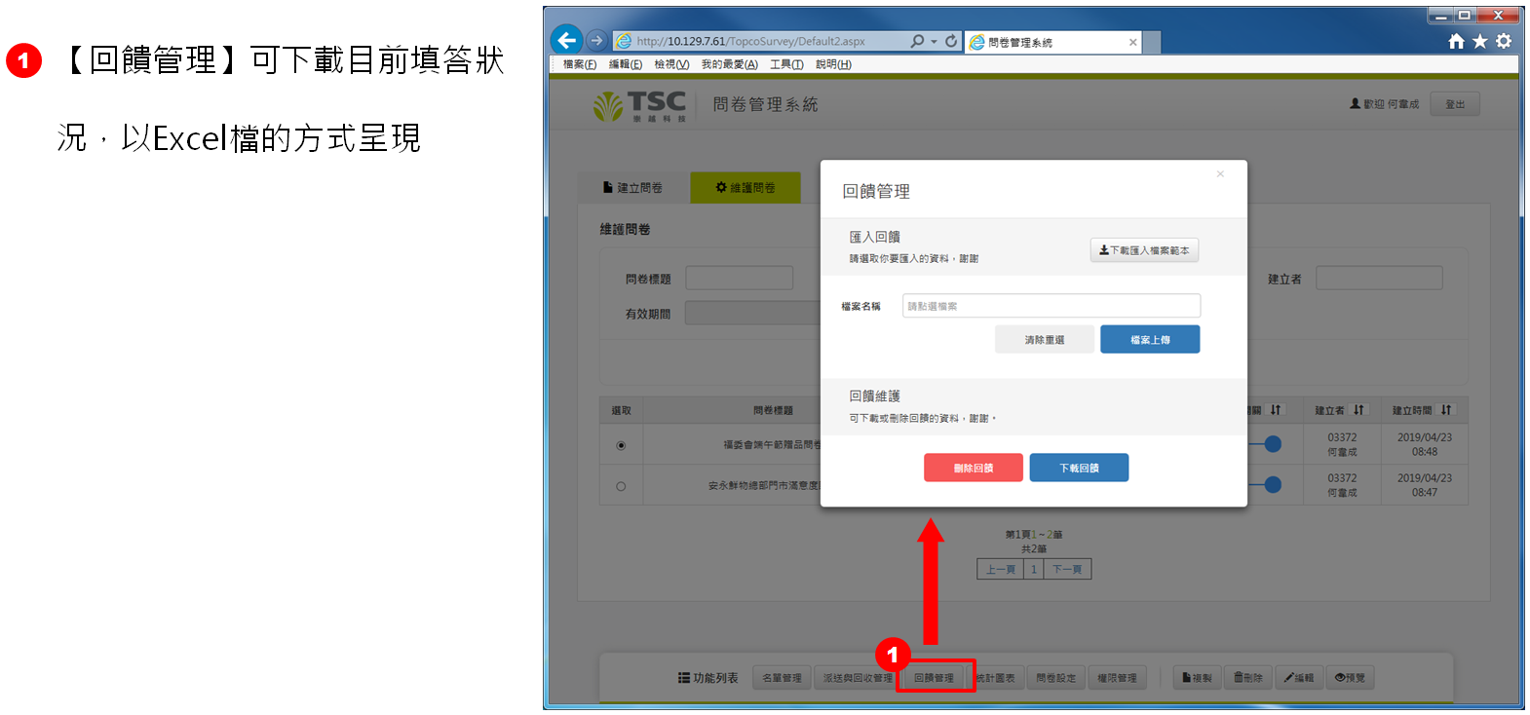The image size is (1530, 715).
Task: Select the first survey row radio button
Action: [x=621, y=445]
